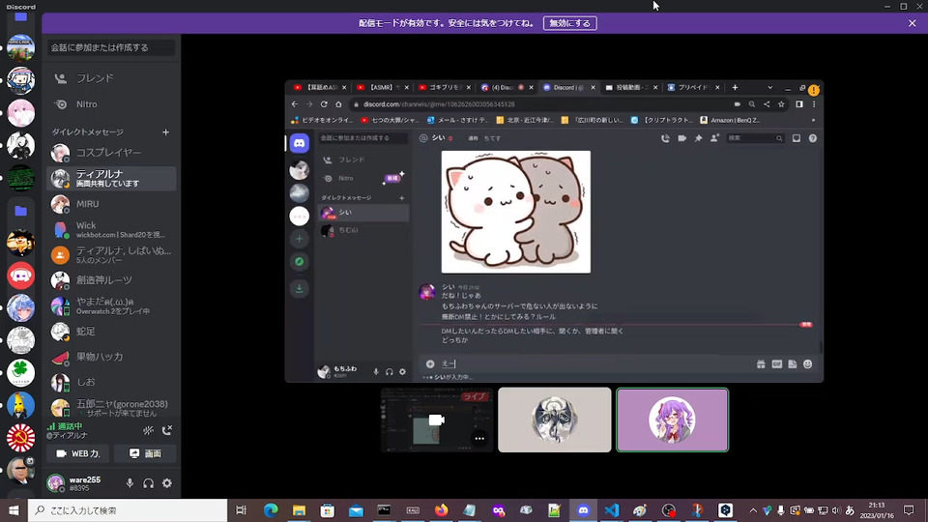Select the silver dragon avatar video tile
Screen dimensions: 928x522
[554, 420]
